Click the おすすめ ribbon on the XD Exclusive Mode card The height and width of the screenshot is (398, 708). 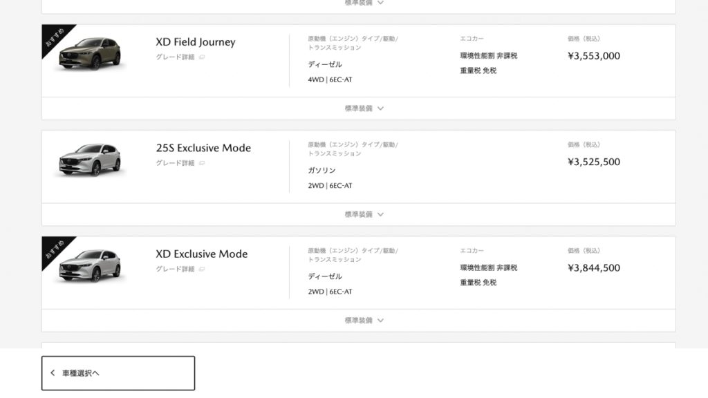coord(55,249)
